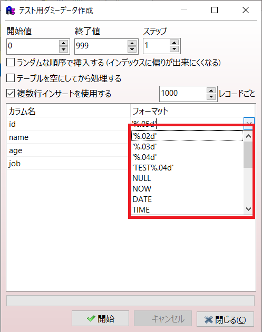262x332 pixels.
Task: Increase the 終了値 value with up arrow
Action: [x=132, y=43]
